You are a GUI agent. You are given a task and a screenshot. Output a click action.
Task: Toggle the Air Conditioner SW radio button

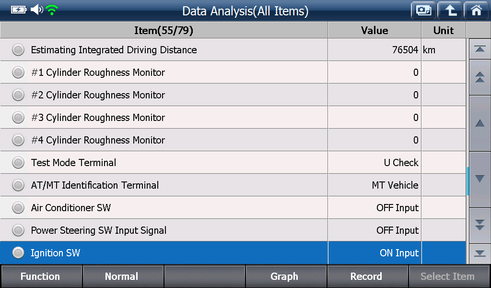18,207
